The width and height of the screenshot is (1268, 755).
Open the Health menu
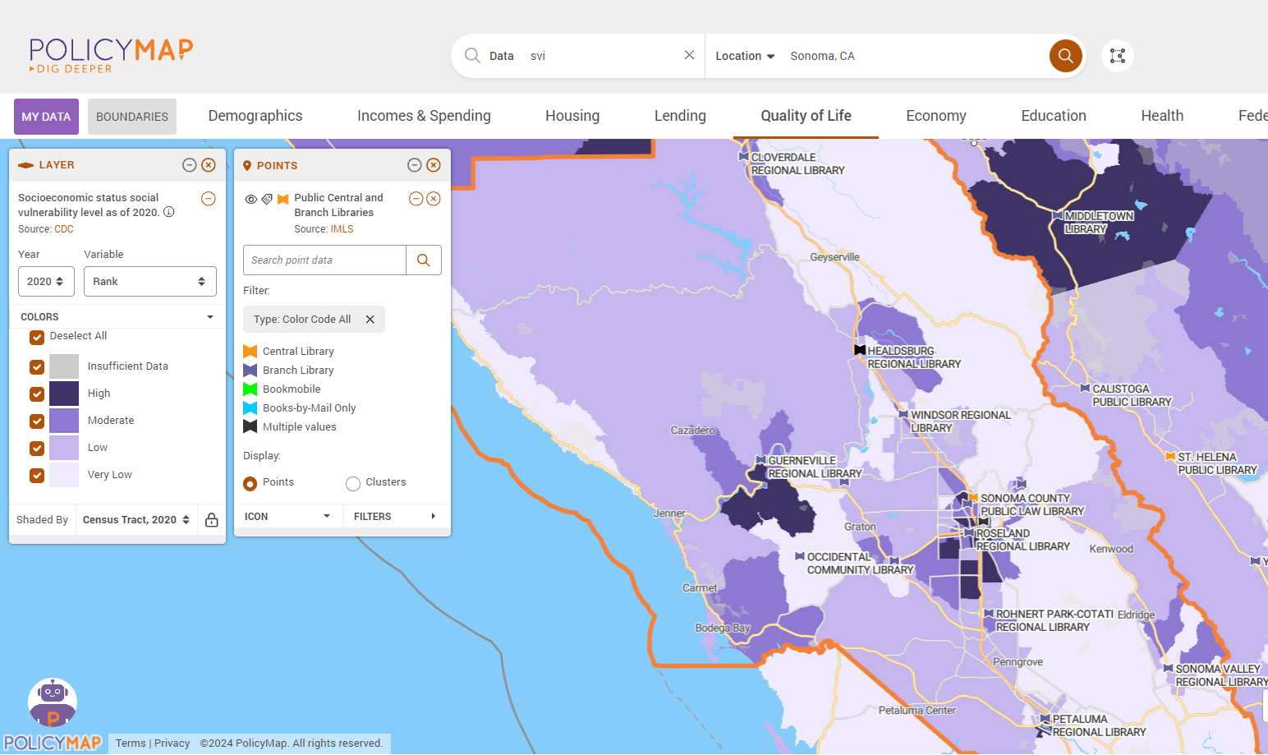tap(1162, 116)
